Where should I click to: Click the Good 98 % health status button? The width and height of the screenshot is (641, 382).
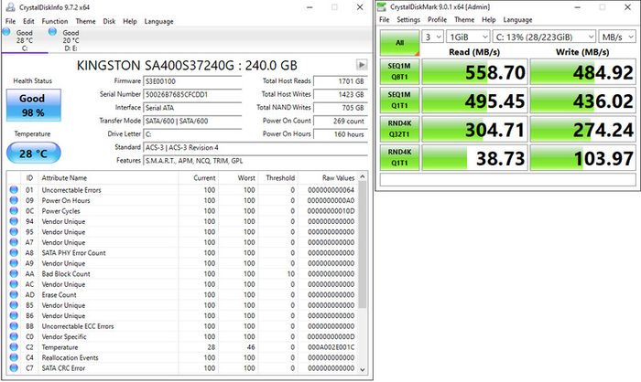click(x=34, y=105)
